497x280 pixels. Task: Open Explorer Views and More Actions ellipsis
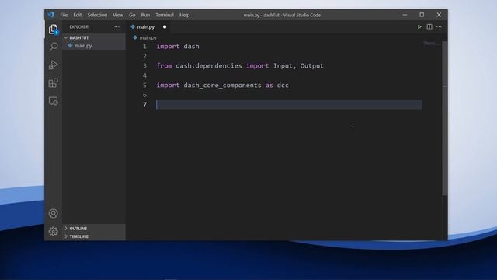pos(116,27)
